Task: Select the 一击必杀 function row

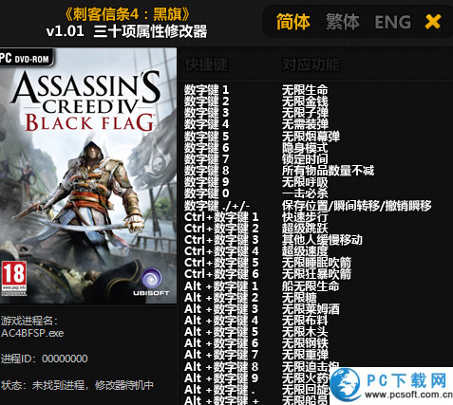Action: (x=305, y=193)
